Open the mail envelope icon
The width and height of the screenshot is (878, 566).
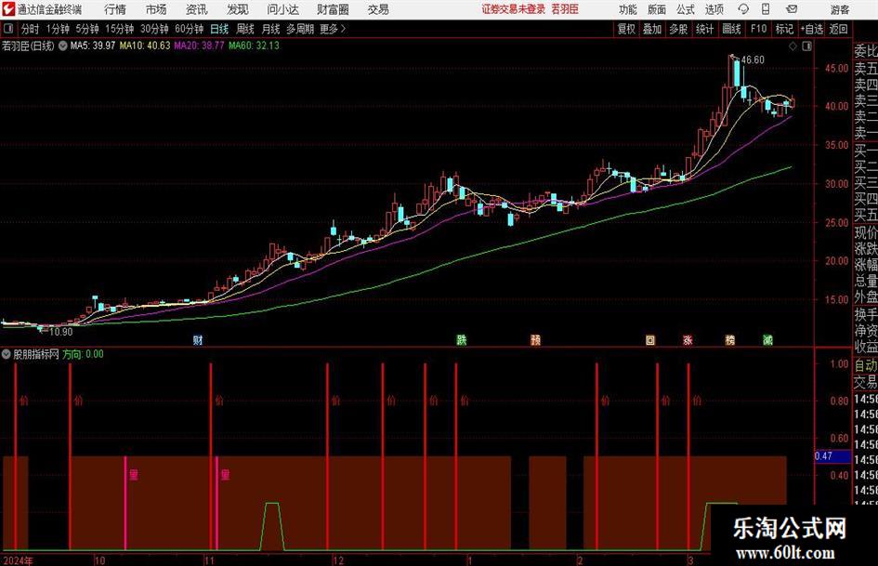click(792, 9)
